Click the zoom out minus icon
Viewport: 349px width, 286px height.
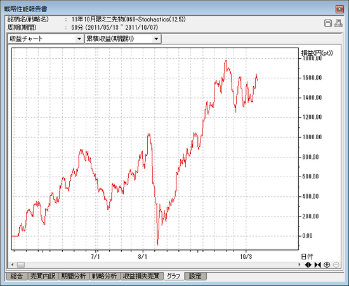[x=336, y=264]
